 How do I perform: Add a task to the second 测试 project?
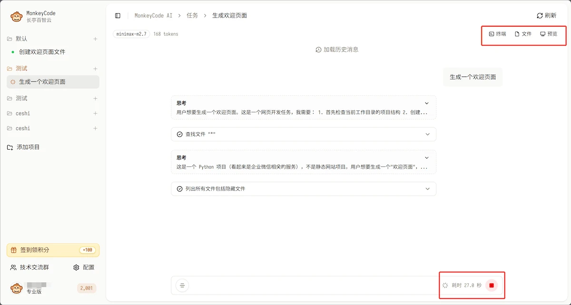(95, 99)
